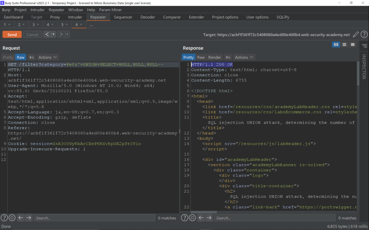Click the Cancel button
Screen dimensions: 369x230
[32, 34]
